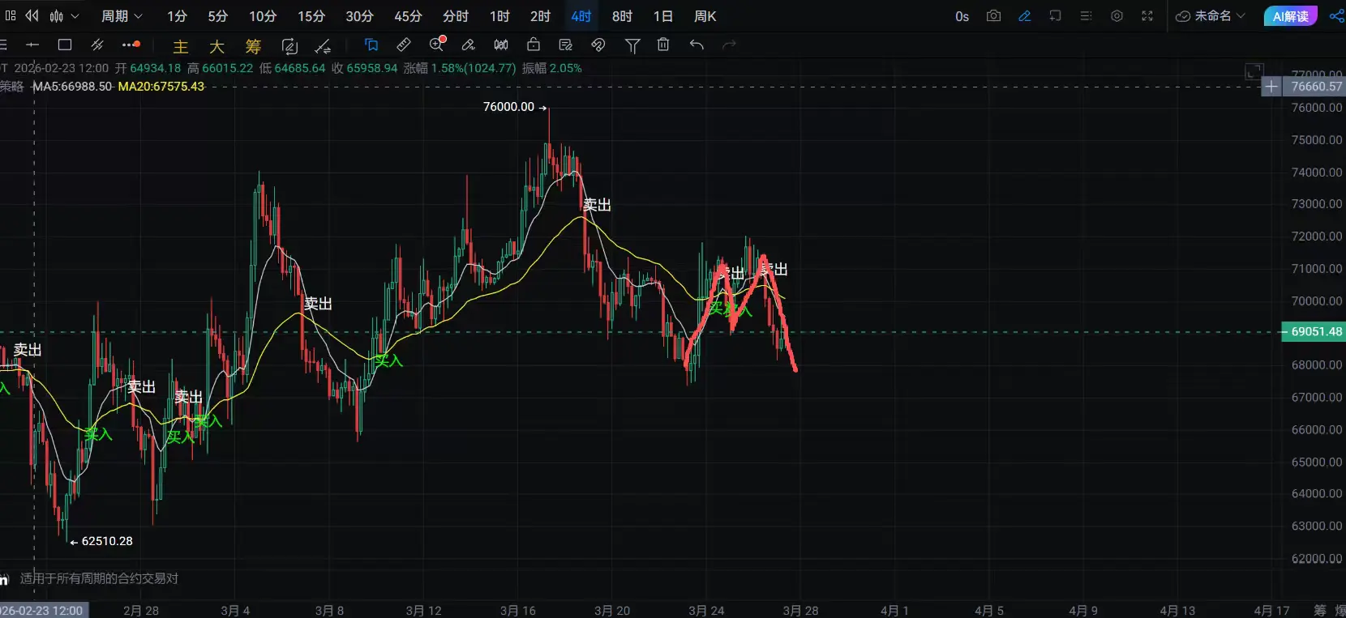Image resolution: width=1346 pixels, height=618 pixels.
Task: Click the undo arrow in drawing toolbar
Action: (x=697, y=45)
